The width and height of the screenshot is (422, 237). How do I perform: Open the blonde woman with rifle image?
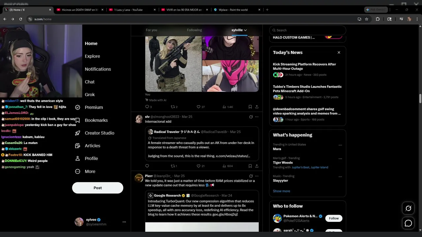pyautogui.click(x=173, y=64)
